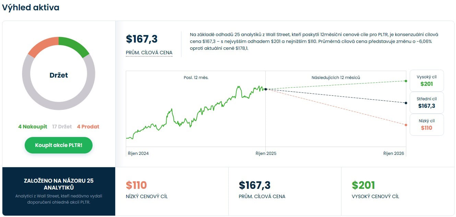Click the green high-target endpoint dot on the chart
Image resolution: width=456 pixels, height=217 pixels.
click(406, 81)
